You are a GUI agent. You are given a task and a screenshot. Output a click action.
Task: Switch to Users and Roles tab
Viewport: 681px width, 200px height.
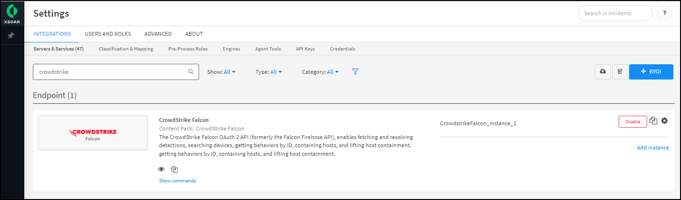click(108, 34)
